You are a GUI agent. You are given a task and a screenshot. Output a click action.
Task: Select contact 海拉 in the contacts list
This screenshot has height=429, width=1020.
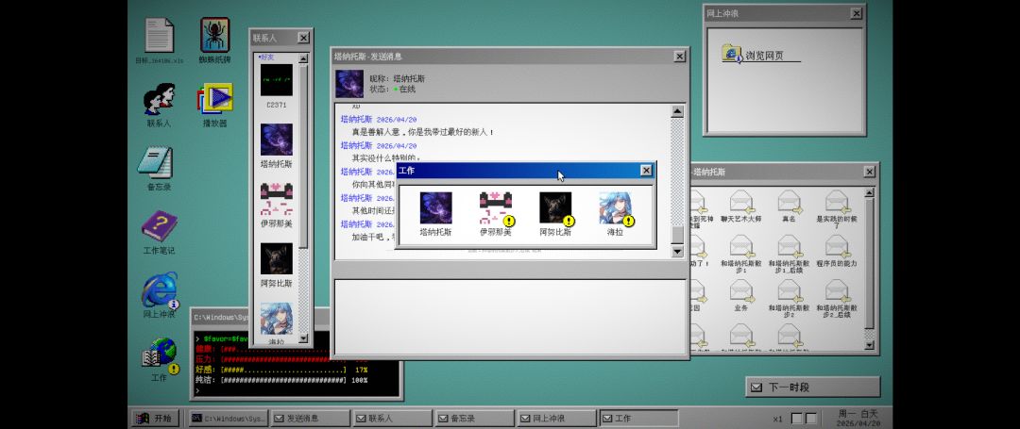(277, 323)
